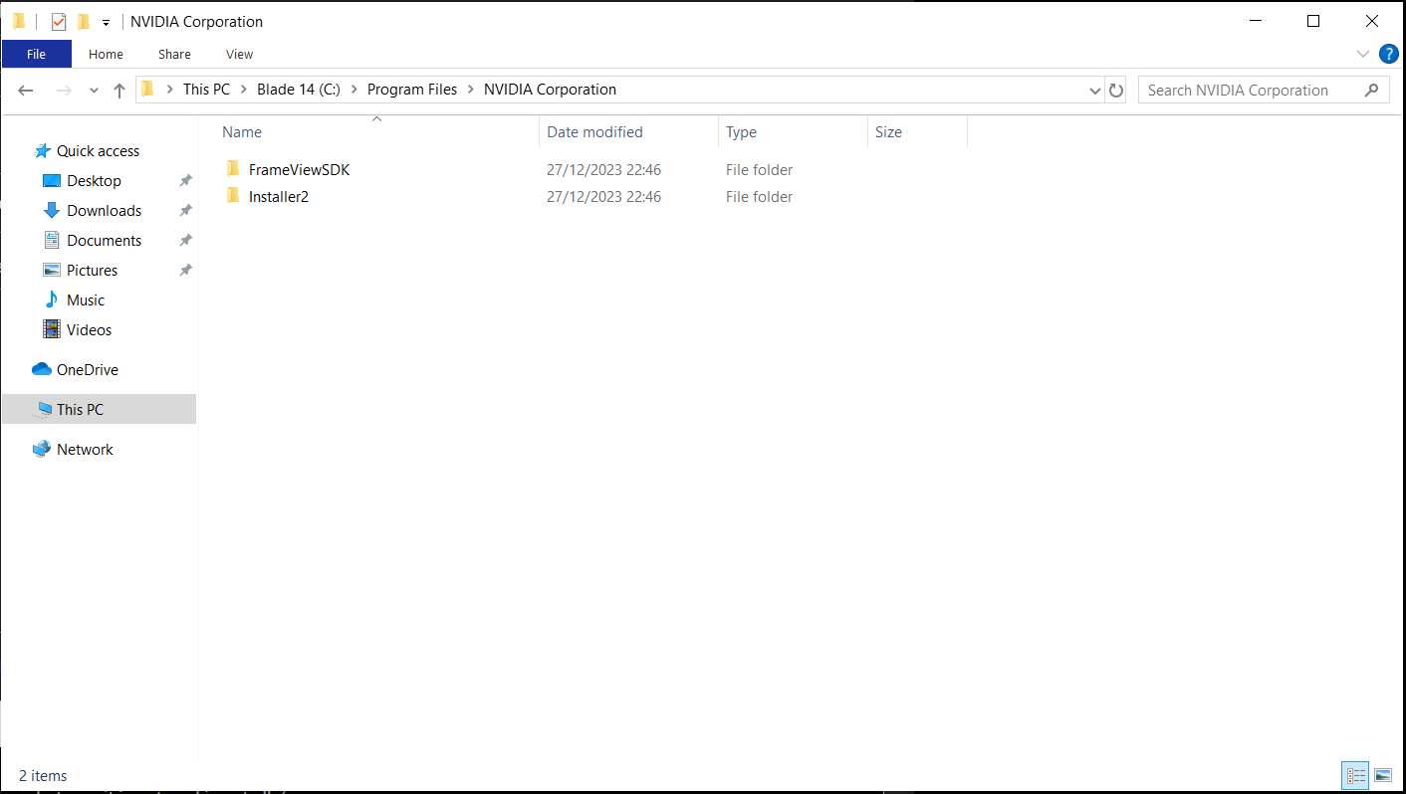Click the folder icon in the address bar

click(148, 90)
